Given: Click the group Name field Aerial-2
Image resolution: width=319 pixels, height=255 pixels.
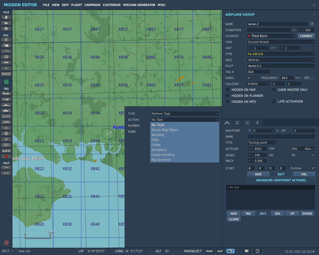Looking at the screenshot, I should click(x=277, y=24).
